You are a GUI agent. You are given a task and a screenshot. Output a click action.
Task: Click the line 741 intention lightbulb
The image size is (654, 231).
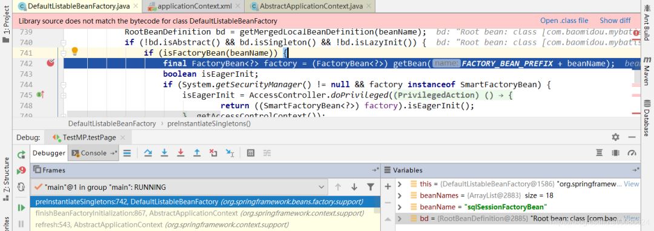point(74,51)
